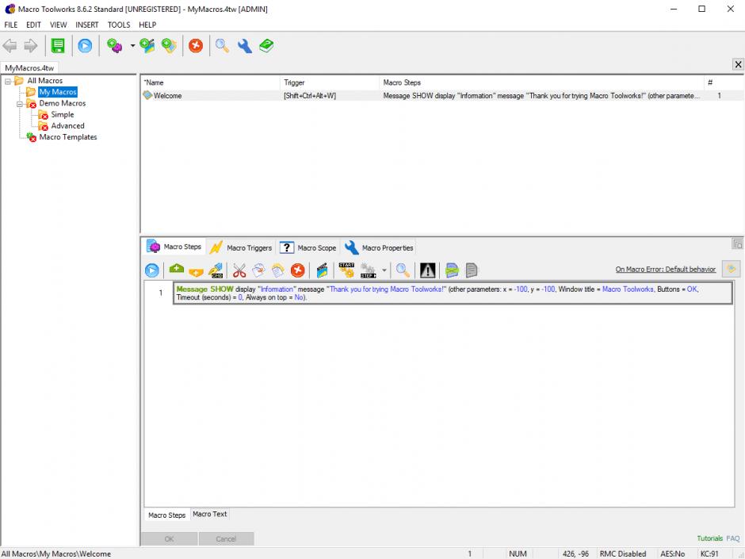The height and width of the screenshot is (559, 745).
Task: Select Macro Templates in the tree
Action: [x=68, y=137]
